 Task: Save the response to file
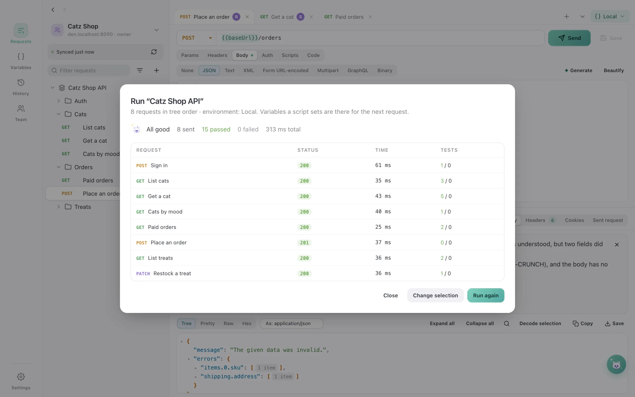[614, 323]
